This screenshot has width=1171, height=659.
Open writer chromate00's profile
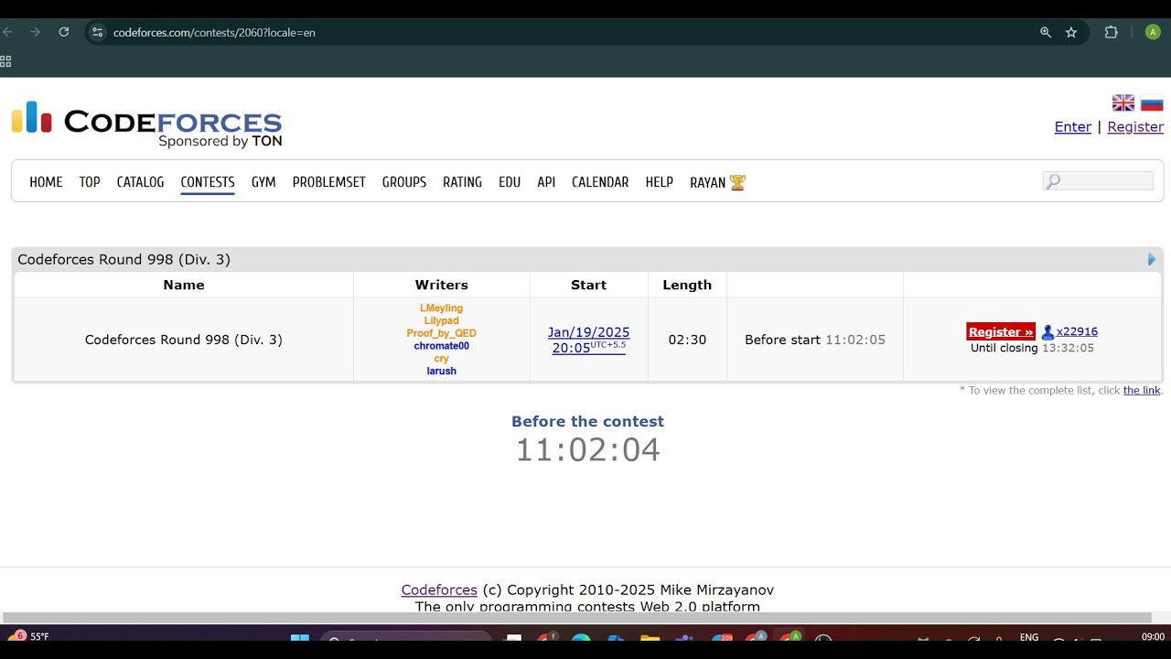441,346
